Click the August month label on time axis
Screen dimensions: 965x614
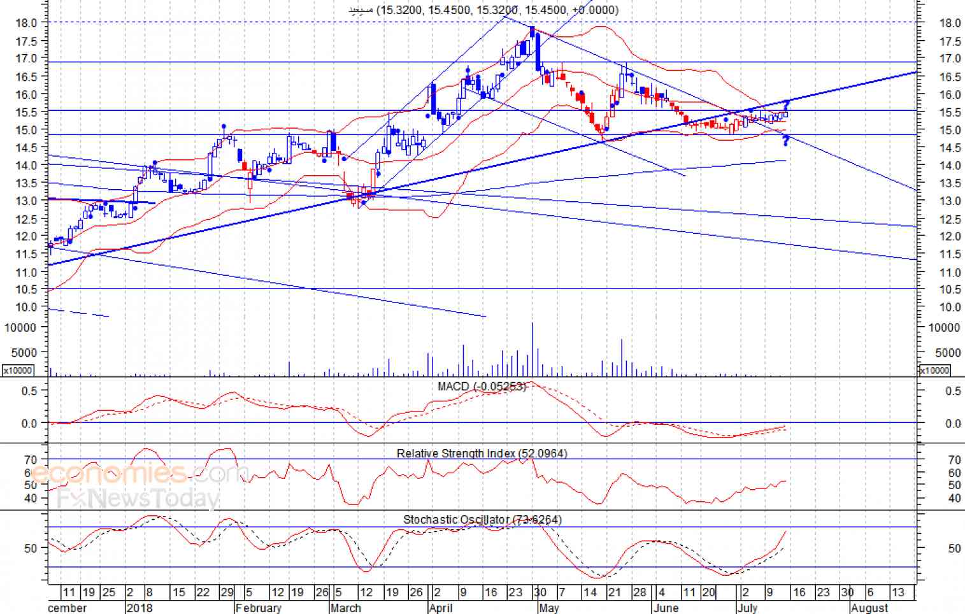[x=869, y=608]
